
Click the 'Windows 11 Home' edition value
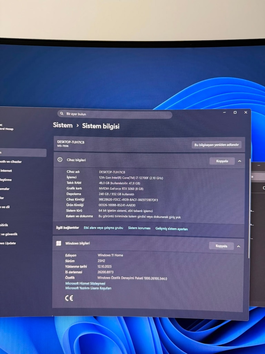tap(110, 255)
